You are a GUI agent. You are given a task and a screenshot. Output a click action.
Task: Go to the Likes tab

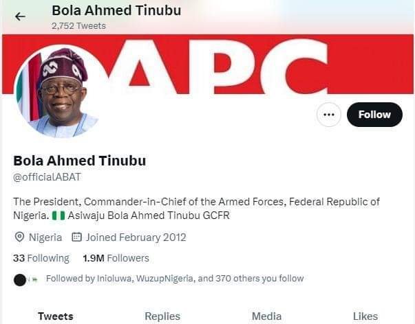(x=365, y=316)
